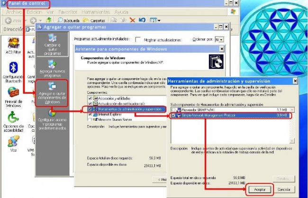The width and height of the screenshot is (308, 198).
Task: Check the Proveedor SNMP WMI checkbox
Action: click(x=173, y=110)
